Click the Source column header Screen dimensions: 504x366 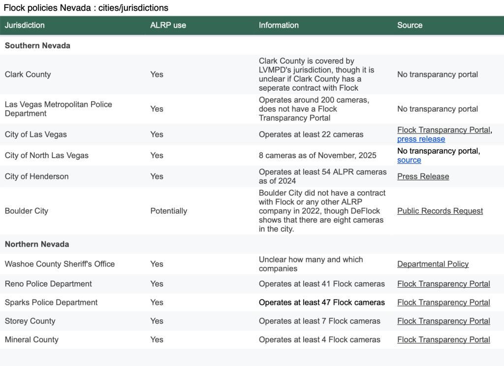tap(410, 26)
